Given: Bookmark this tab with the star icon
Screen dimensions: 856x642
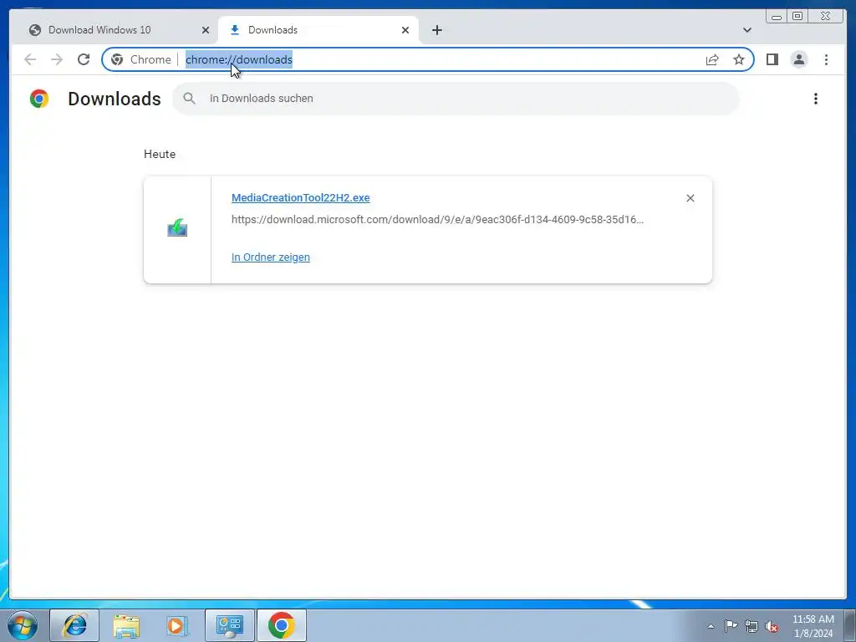Looking at the screenshot, I should [x=739, y=59].
